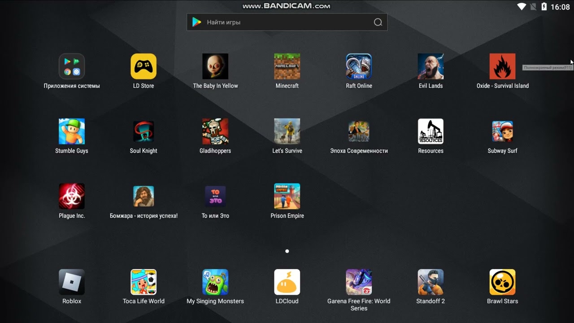Click the 16:08 clock

(560, 7)
